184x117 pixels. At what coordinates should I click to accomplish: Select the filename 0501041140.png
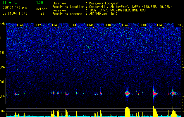click(x=15, y=8)
